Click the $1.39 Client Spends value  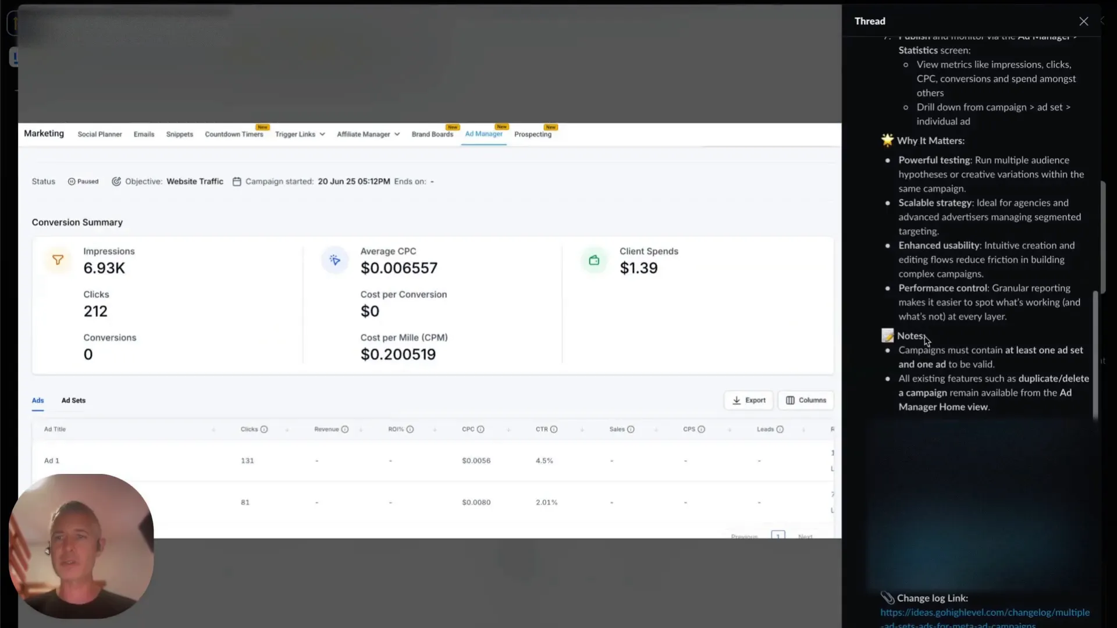point(639,268)
